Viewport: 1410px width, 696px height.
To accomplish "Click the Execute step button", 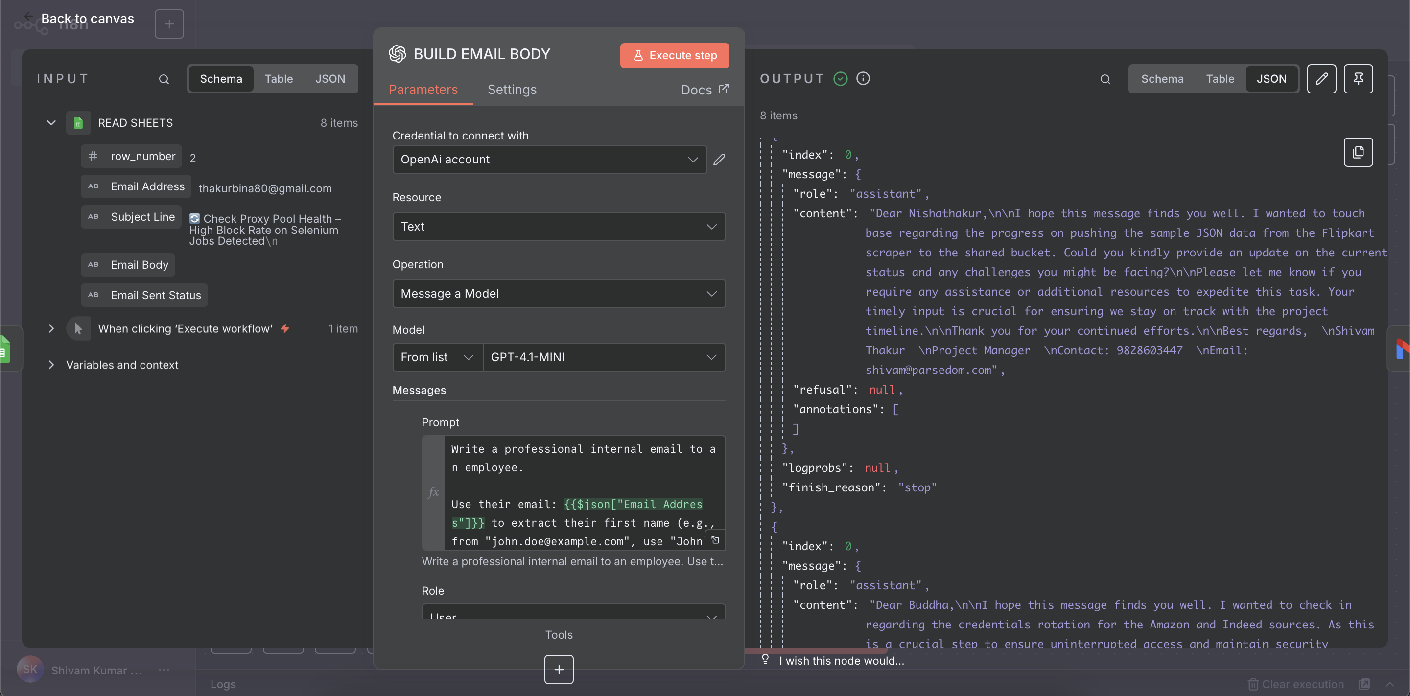I will (x=674, y=55).
